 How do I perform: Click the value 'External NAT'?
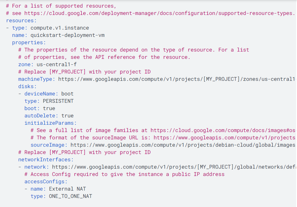click(67, 189)
